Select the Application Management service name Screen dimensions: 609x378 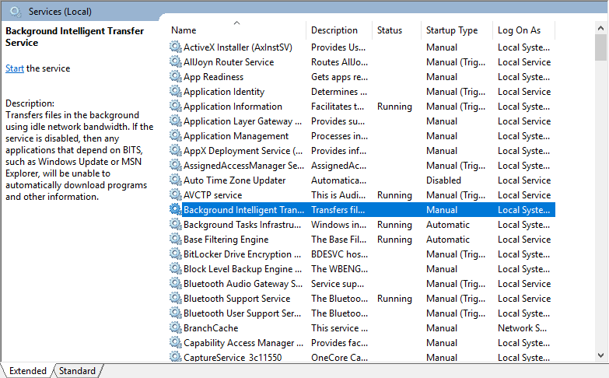[236, 136]
